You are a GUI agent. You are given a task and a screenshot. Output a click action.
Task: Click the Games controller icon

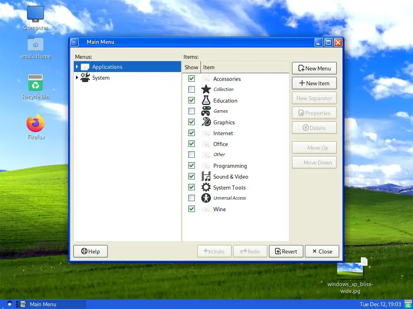(x=206, y=111)
